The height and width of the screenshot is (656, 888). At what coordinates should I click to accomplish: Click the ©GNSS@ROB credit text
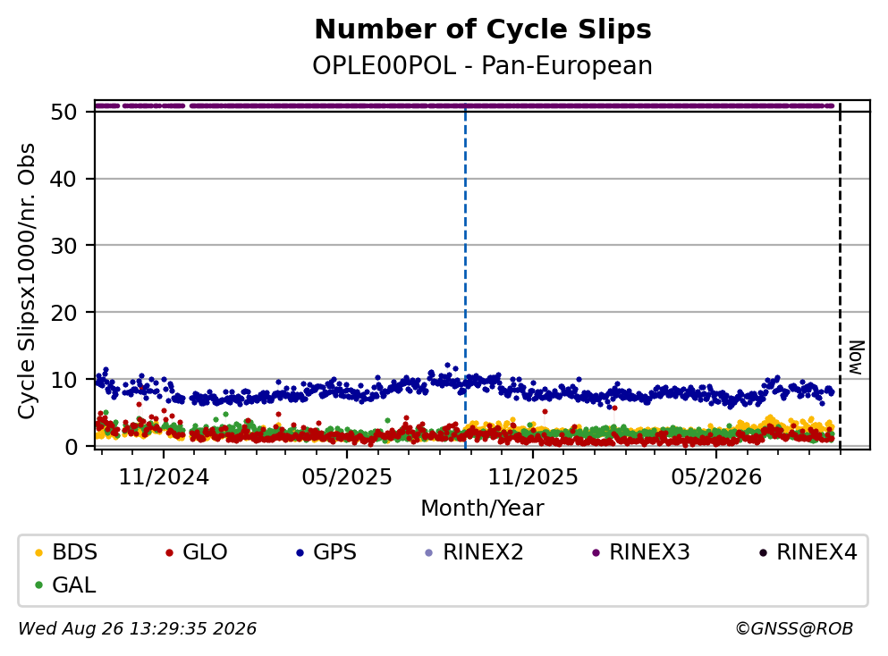[x=794, y=629]
